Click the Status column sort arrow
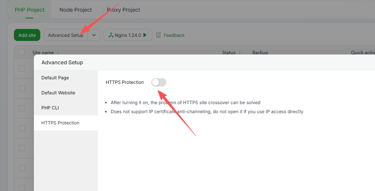Screen dimensions: 375x191 click(x=240, y=53)
